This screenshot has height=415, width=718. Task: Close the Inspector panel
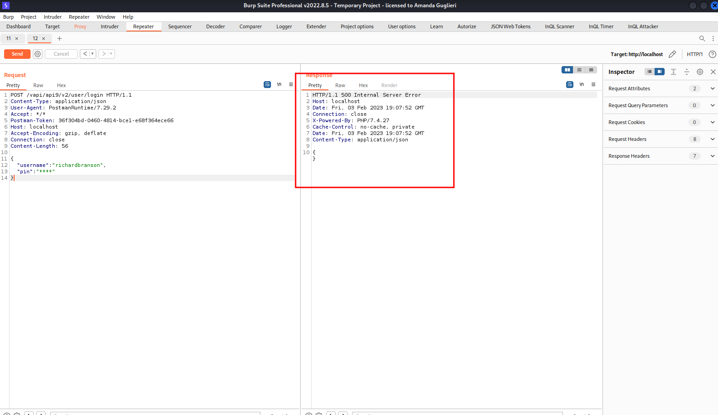click(713, 72)
